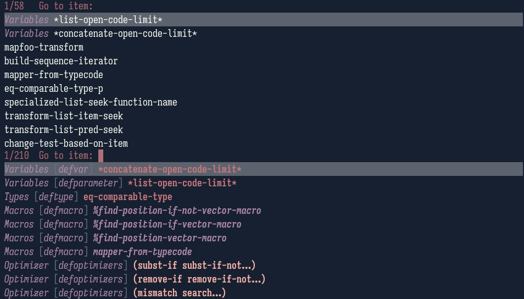Select the top *list-open-code-limit* variable entry
Screen dimensions: 524x299
click(264, 20)
